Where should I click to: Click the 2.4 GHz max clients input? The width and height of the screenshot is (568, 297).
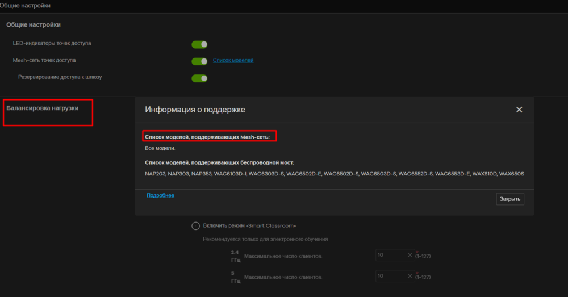click(391, 256)
